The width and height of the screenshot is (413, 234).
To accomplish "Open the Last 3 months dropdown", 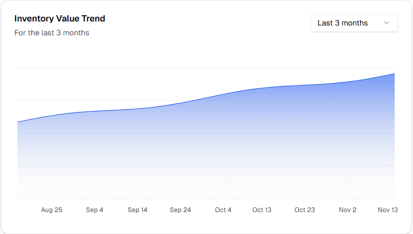I will 354,23.
